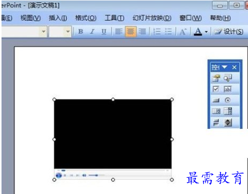
Task: Select Text Box control tool
Action: 228,89
